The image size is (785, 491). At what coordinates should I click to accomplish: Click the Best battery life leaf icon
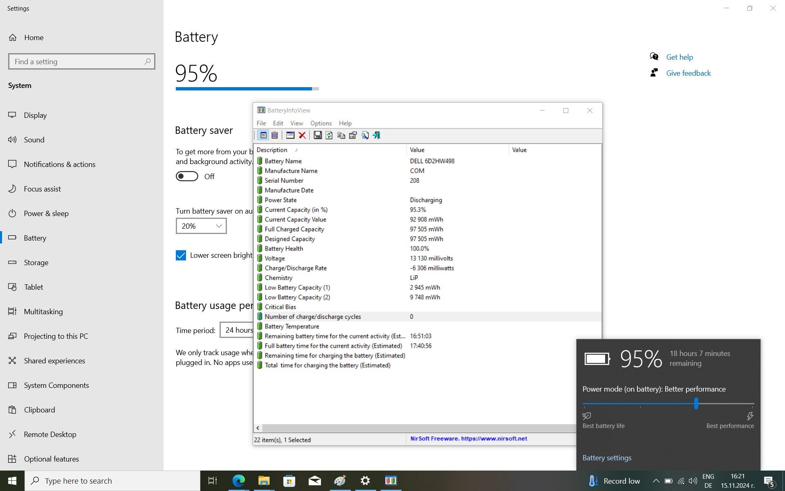(x=587, y=416)
